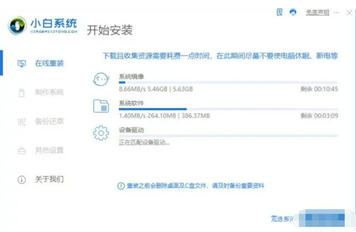
Task: Open customer service headset icon
Action: (x=293, y=12)
